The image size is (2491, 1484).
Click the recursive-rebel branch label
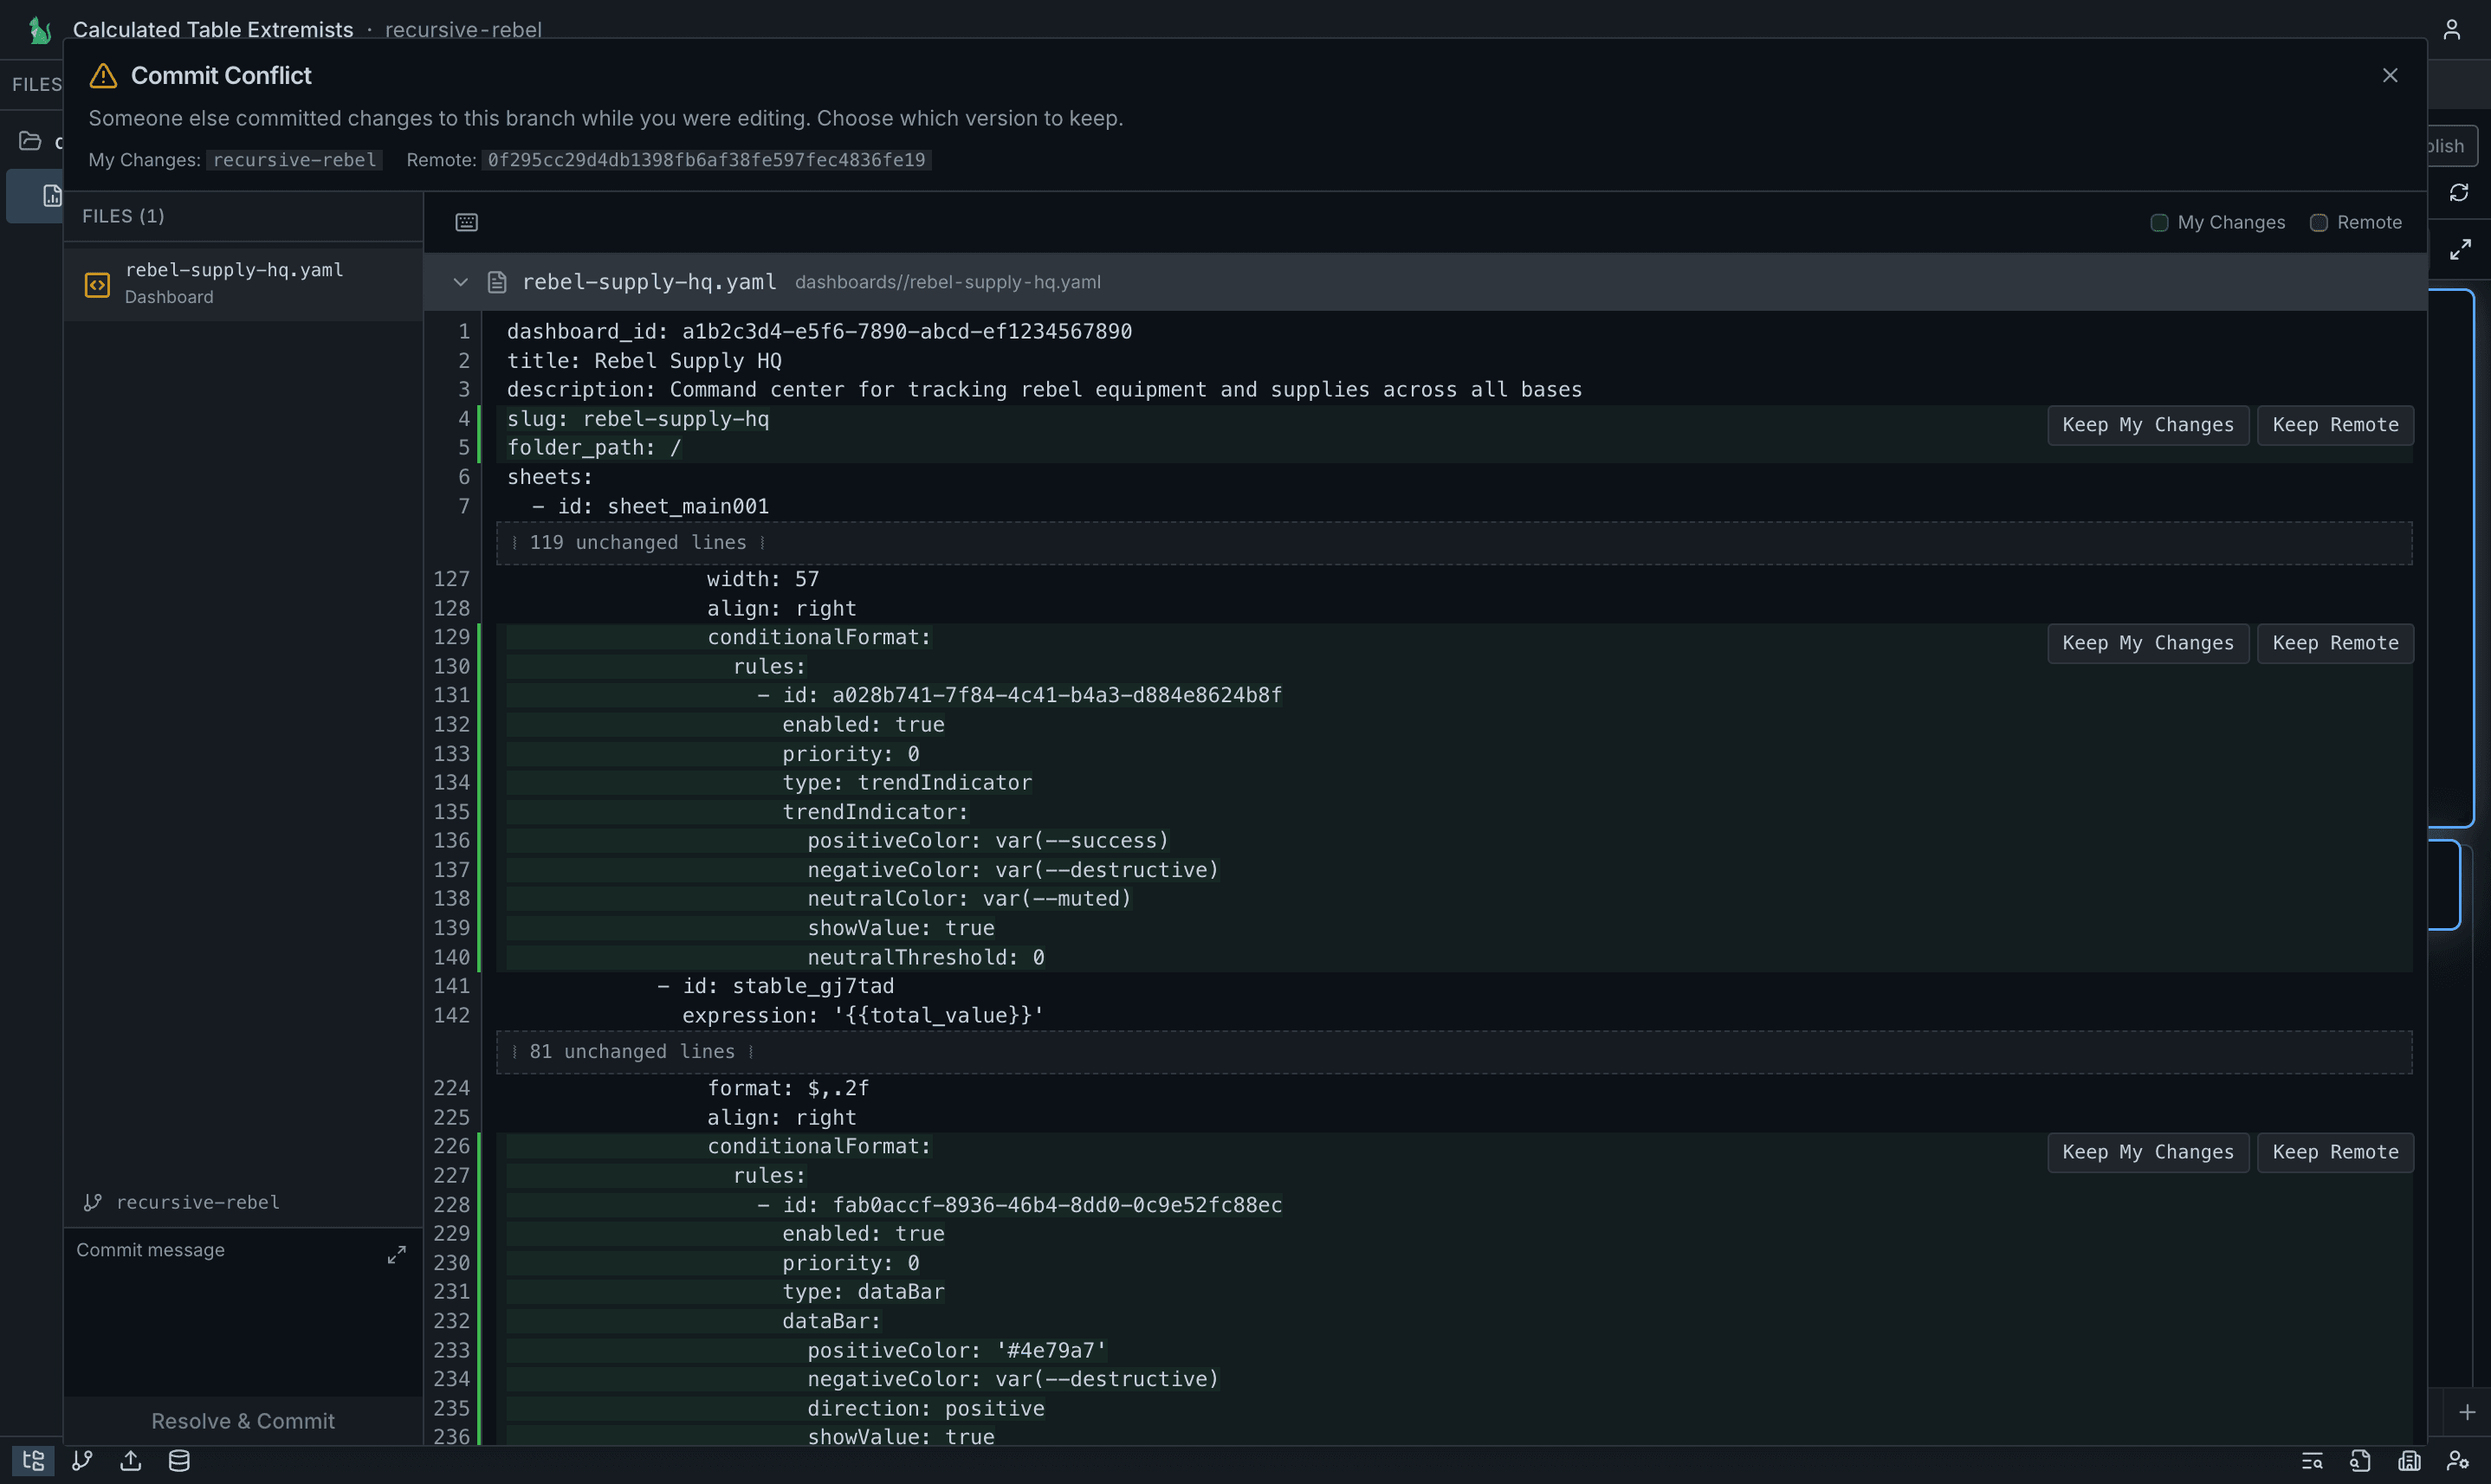point(196,1202)
